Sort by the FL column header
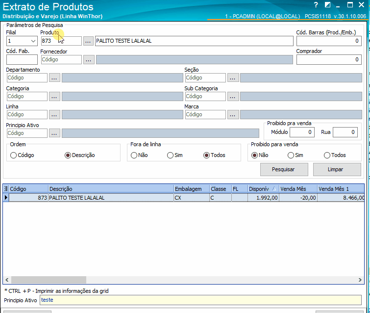 pos(240,189)
